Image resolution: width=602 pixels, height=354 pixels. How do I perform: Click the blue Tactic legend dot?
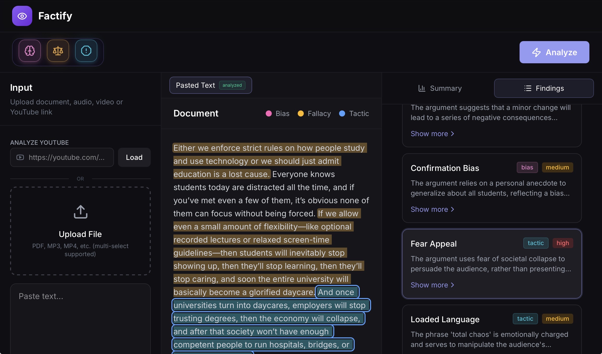pyautogui.click(x=342, y=113)
